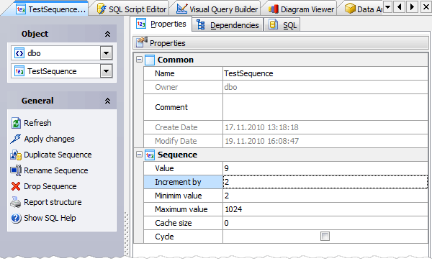
Task: Click the red X Drop Sequence icon
Action: coord(16,186)
